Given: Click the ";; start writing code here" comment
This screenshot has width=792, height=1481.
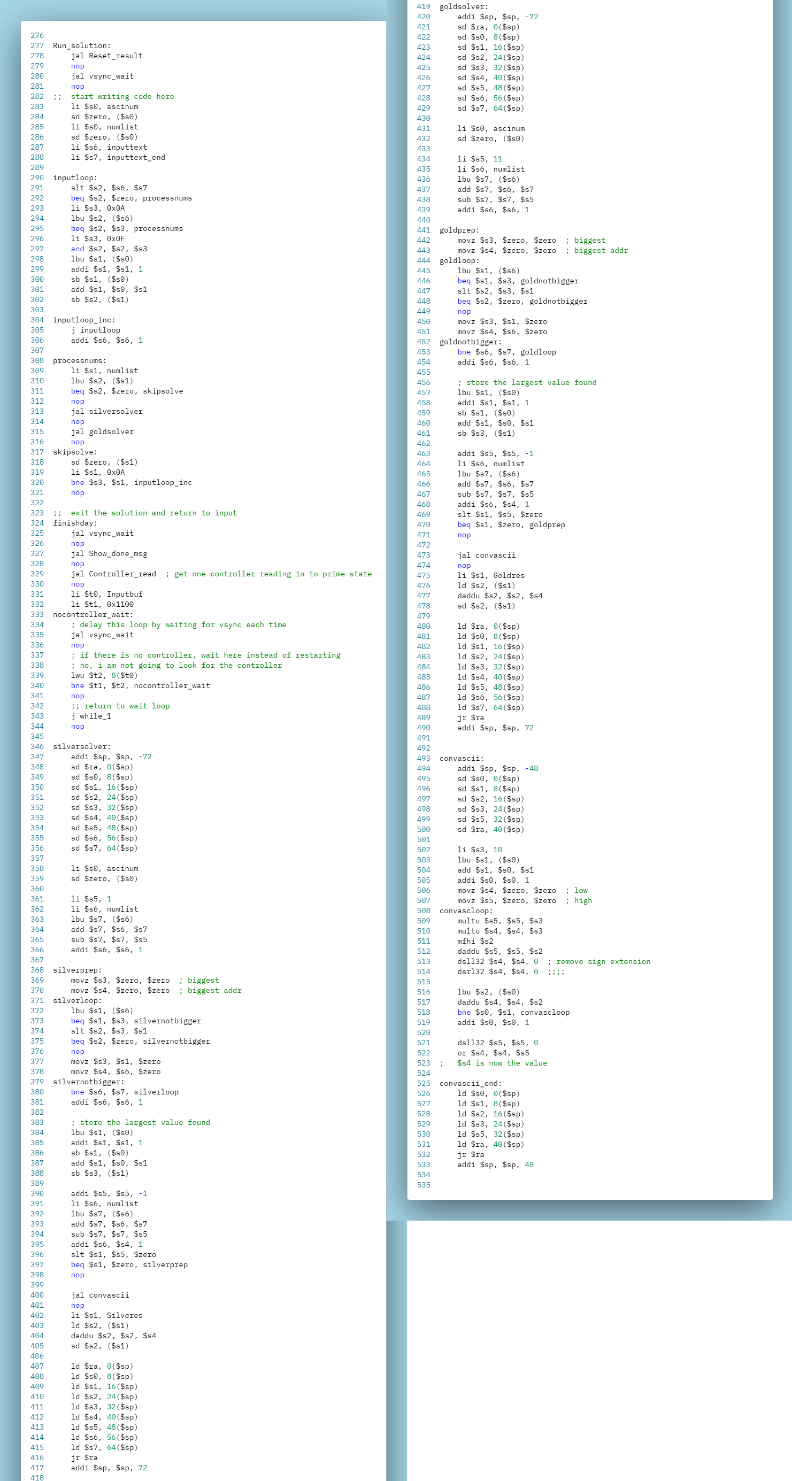Looking at the screenshot, I should point(113,97).
